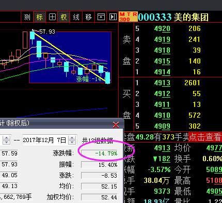Activate the 移 move chart tool
Screen dimensions: 222x203
coord(89,17)
